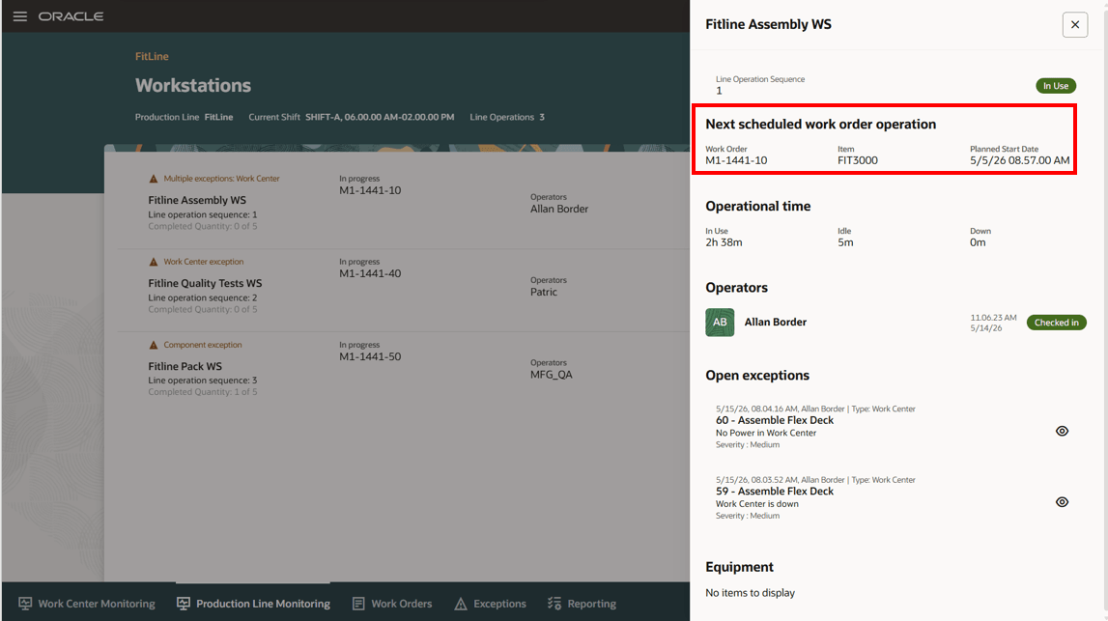View exception 59 - Assemble Flex Deck details

tap(1062, 502)
